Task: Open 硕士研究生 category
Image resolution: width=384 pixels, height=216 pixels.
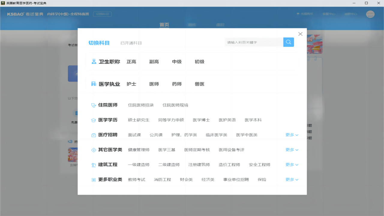Action: [x=139, y=120]
